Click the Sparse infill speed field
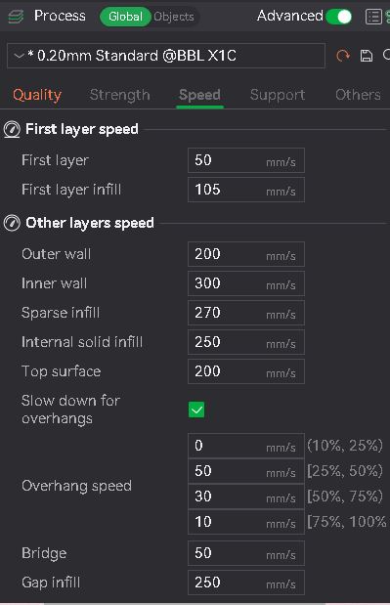The image size is (390, 605). [246, 313]
